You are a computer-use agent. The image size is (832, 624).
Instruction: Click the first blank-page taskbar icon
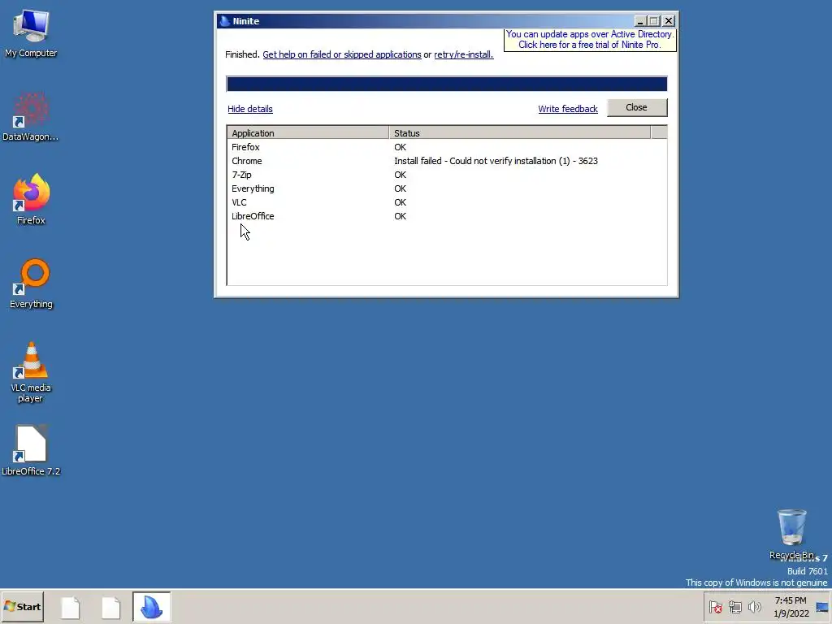pos(71,607)
